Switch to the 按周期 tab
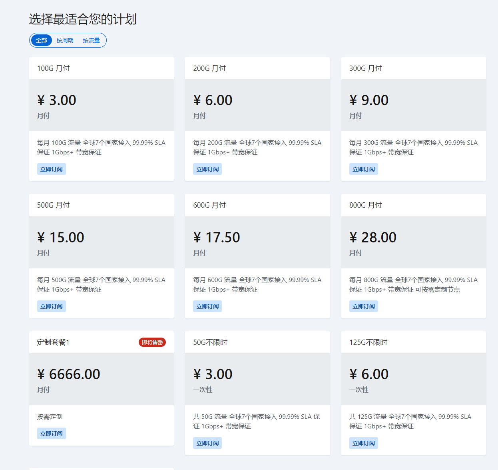 click(65, 40)
